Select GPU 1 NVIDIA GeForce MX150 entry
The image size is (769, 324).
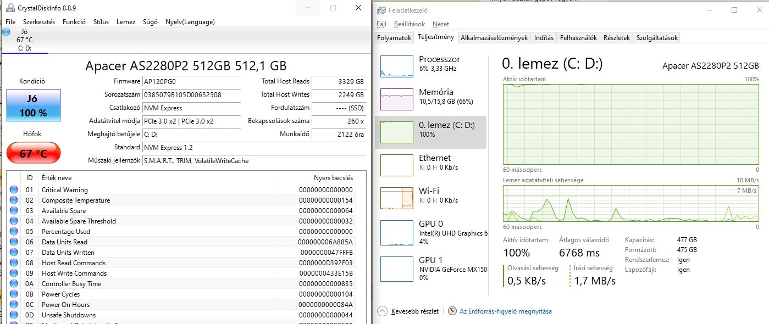pos(430,268)
